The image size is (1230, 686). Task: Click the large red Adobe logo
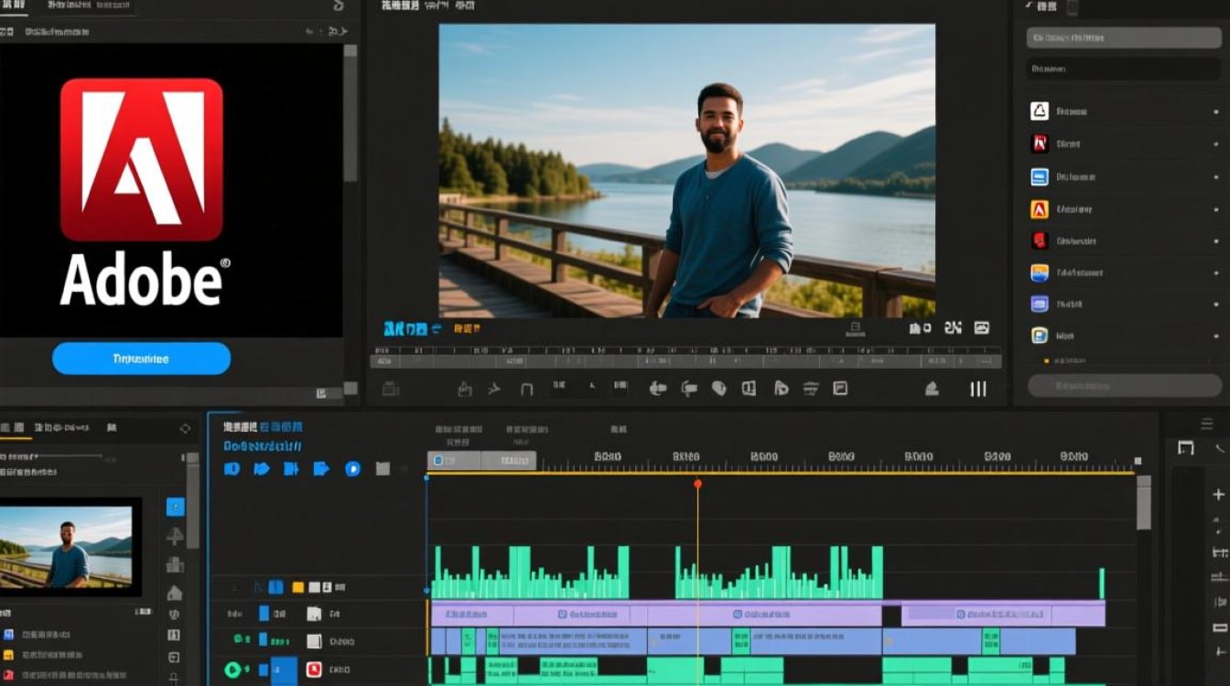point(142,159)
